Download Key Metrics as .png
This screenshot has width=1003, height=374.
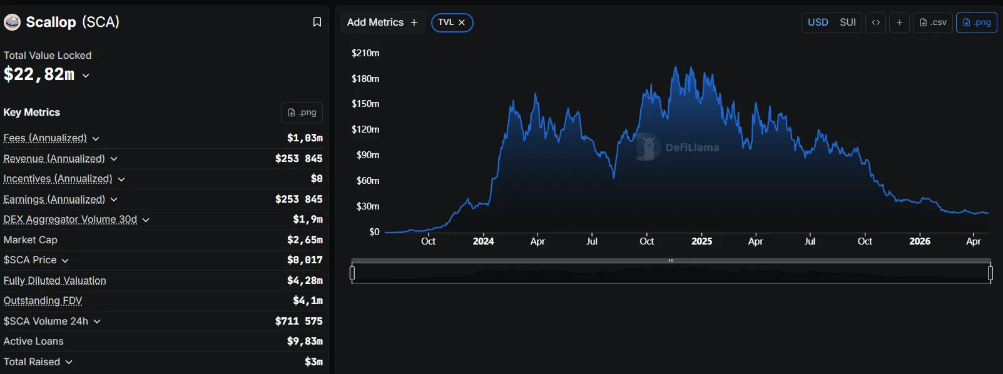point(302,113)
